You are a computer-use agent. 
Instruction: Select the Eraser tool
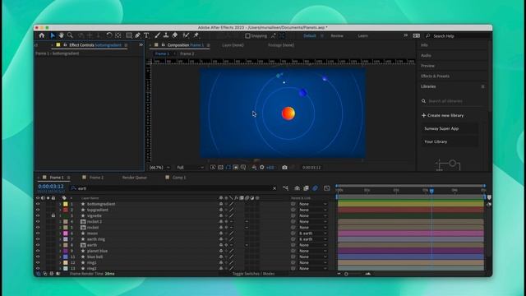[175, 35]
